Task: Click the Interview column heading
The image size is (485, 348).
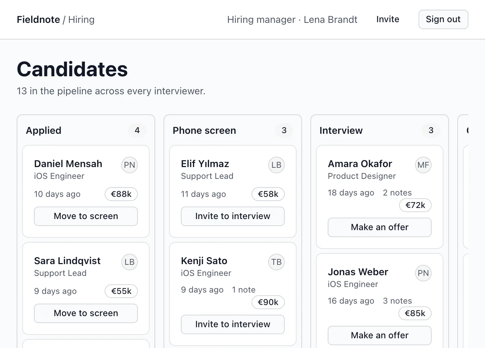Action: click(x=341, y=130)
